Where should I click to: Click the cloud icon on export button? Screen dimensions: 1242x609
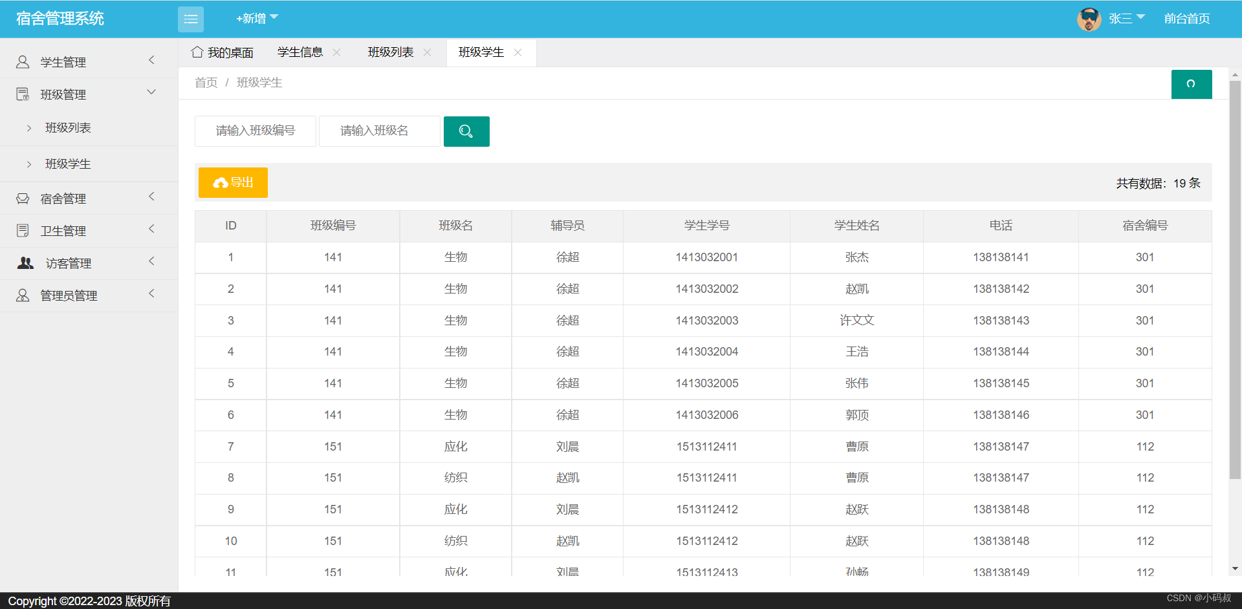point(220,183)
